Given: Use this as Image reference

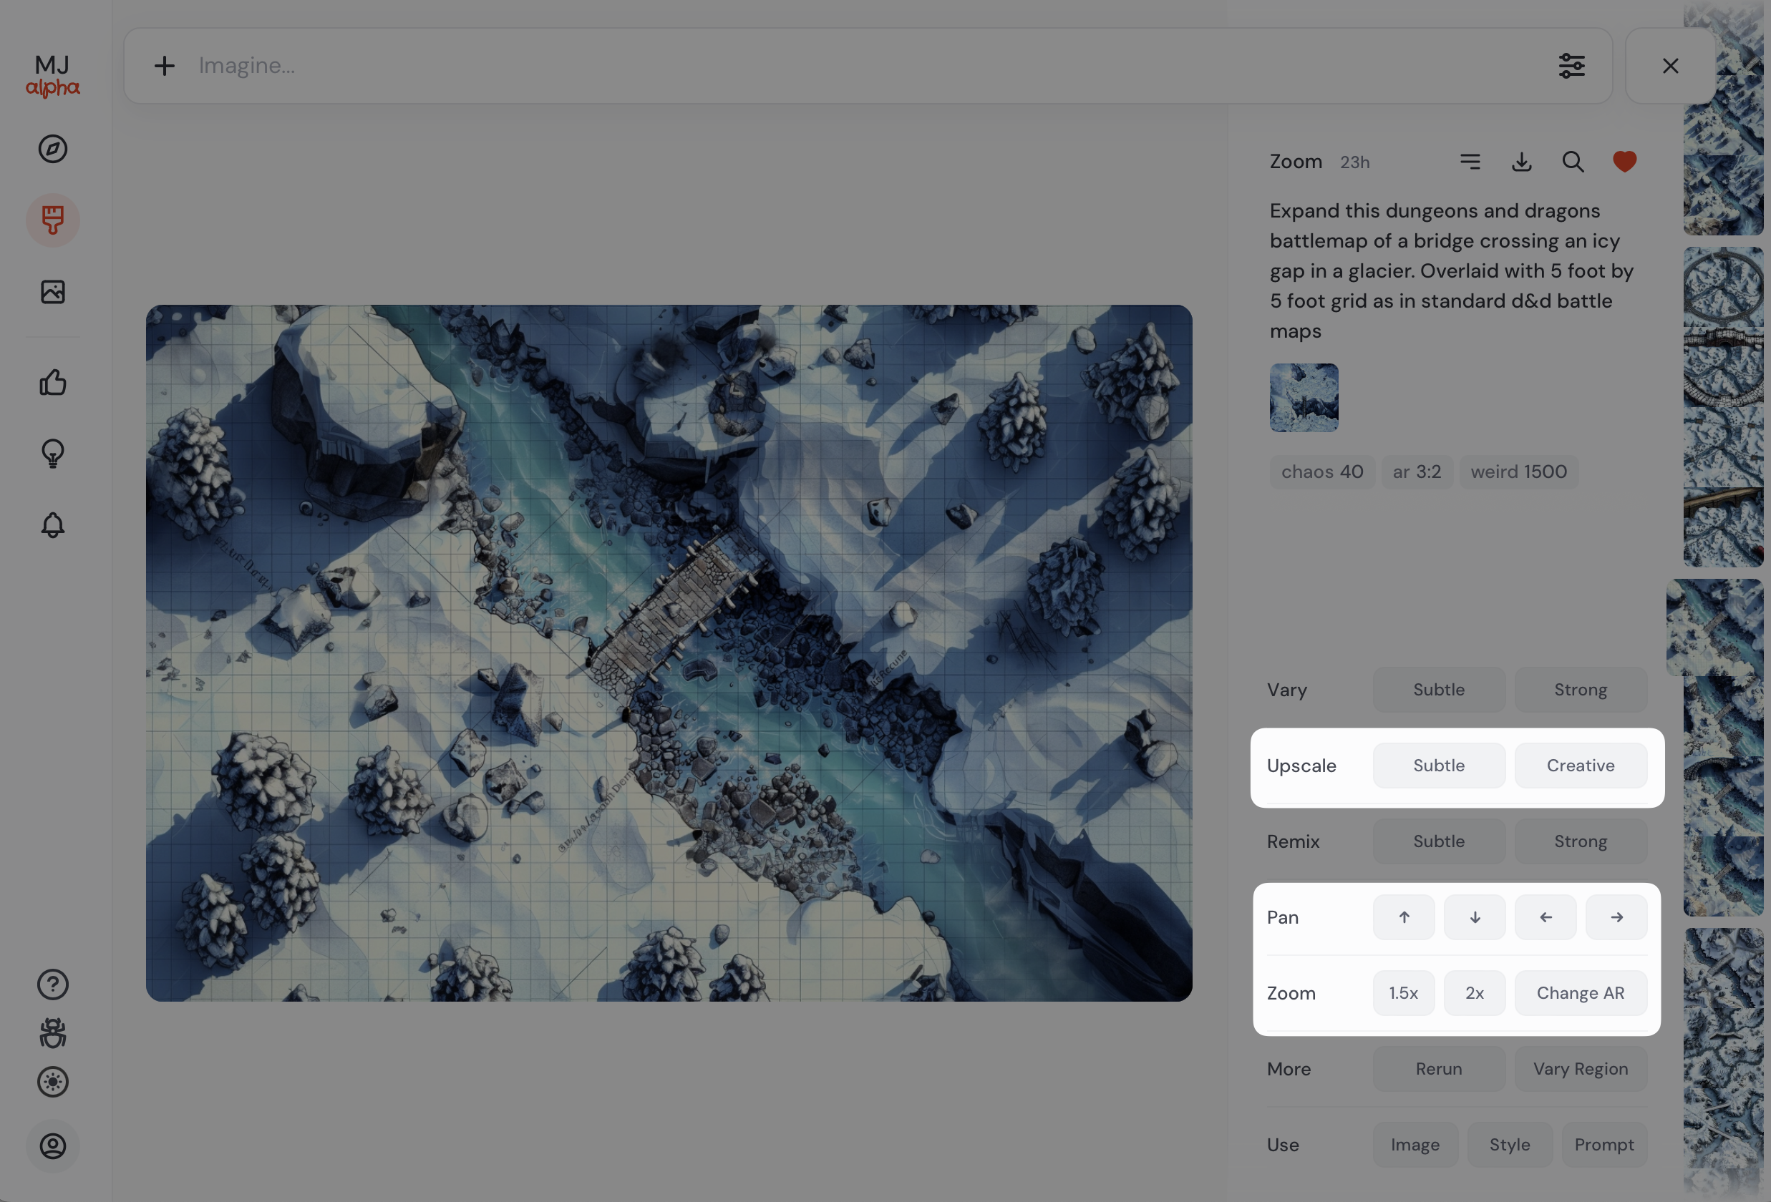Looking at the screenshot, I should click(1415, 1145).
